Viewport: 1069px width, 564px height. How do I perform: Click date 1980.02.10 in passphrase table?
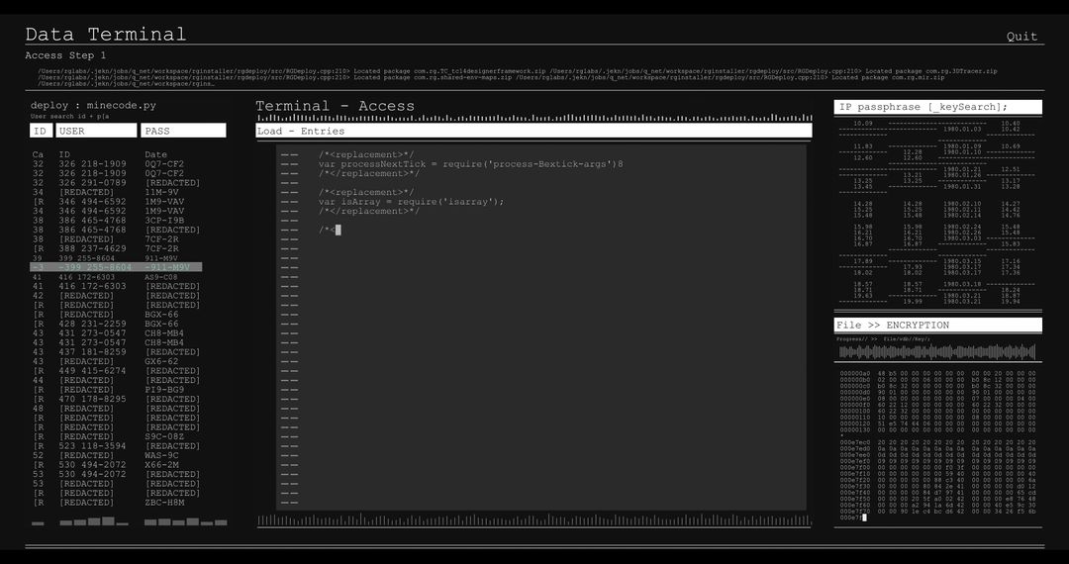(962, 204)
